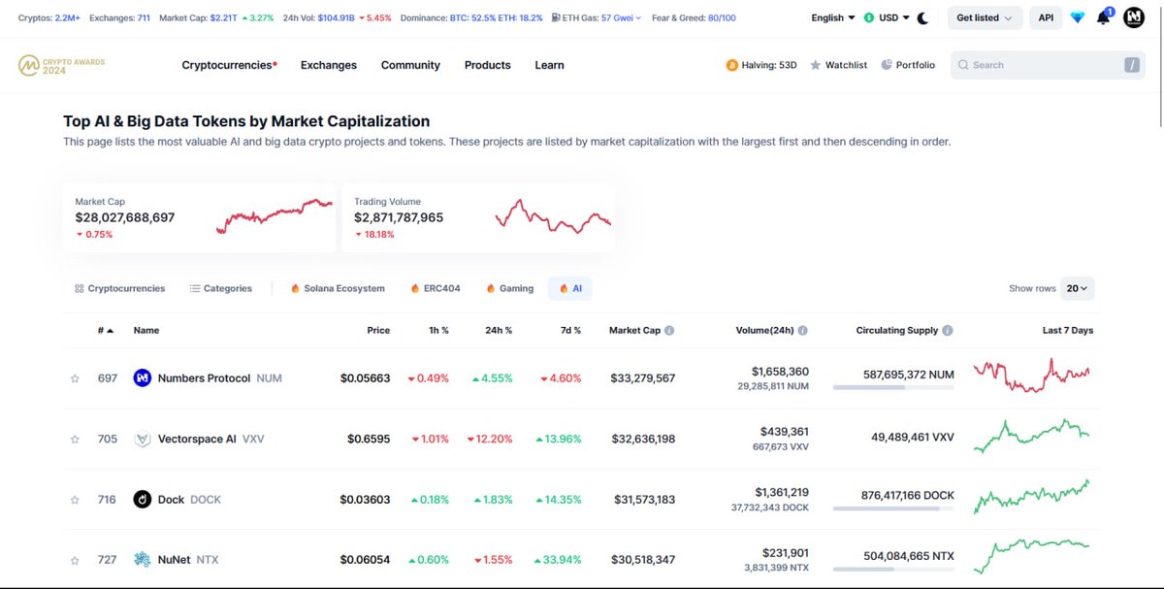Focus the Search input field
The image size is (1164, 589).
coord(1048,65)
